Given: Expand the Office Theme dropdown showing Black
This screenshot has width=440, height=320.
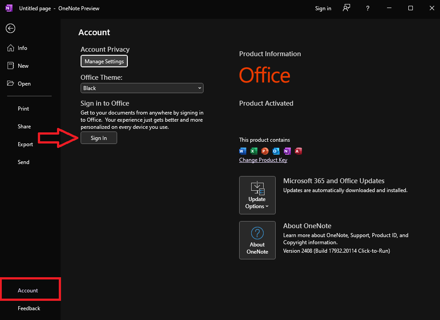Looking at the screenshot, I should click(x=142, y=88).
